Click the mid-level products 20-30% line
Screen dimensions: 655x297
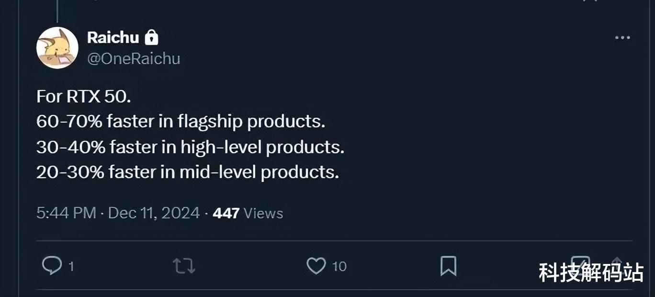[187, 172]
